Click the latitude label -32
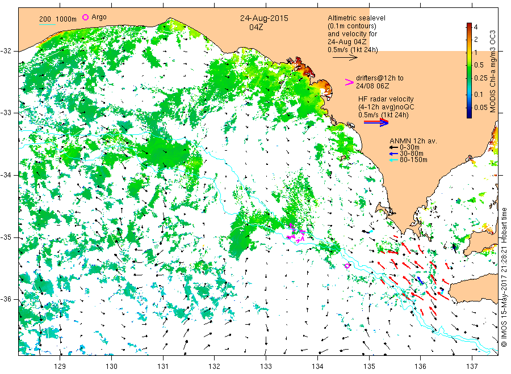This screenshot has height=374, width=511. 6,51
